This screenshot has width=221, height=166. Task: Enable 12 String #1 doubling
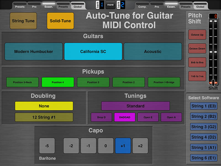[x=44, y=117]
